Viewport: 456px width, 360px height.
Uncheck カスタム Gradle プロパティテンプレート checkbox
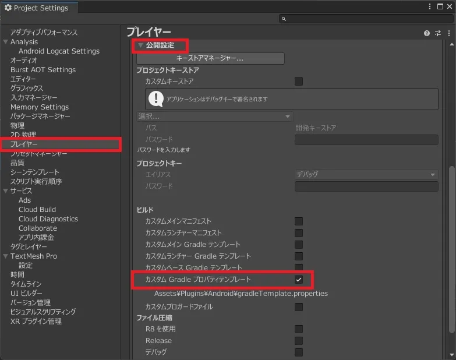[299, 280]
